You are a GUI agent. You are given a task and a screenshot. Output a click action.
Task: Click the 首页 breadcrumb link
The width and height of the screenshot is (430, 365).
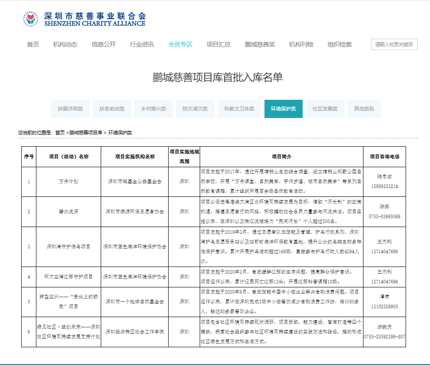point(60,133)
